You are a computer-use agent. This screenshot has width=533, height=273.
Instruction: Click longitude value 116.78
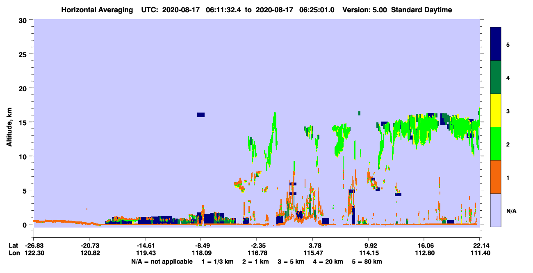pos(257,253)
